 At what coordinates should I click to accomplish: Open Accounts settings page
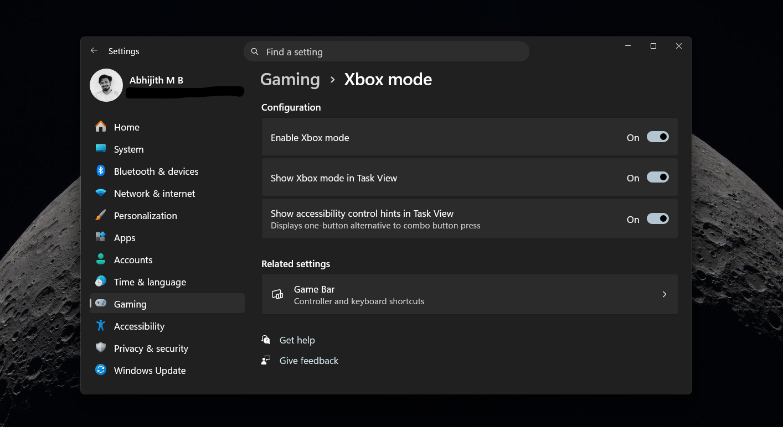[167, 259]
